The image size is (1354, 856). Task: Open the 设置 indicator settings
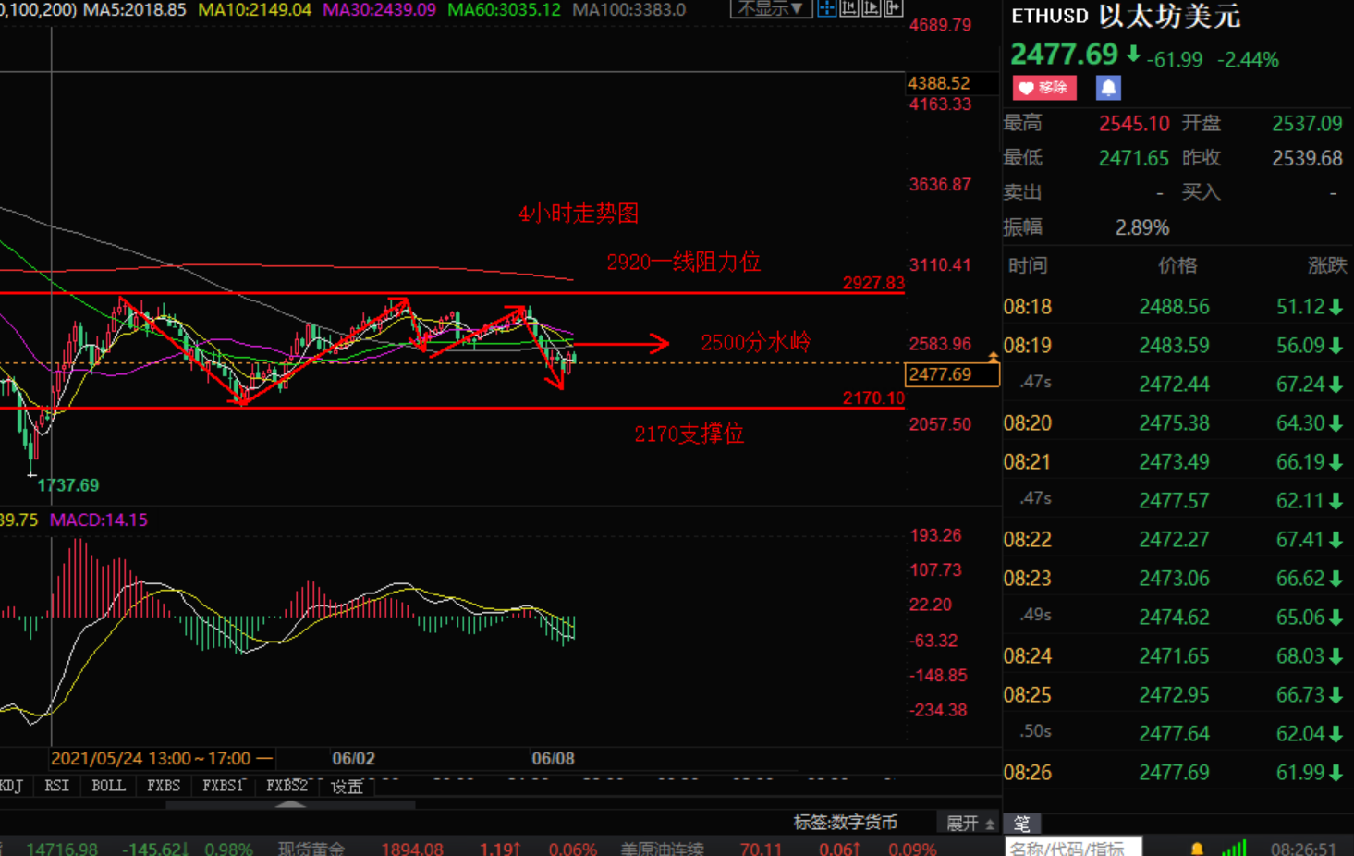[x=347, y=787]
